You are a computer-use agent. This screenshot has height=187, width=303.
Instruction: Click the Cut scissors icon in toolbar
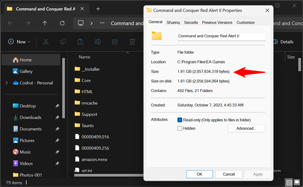click(46, 42)
